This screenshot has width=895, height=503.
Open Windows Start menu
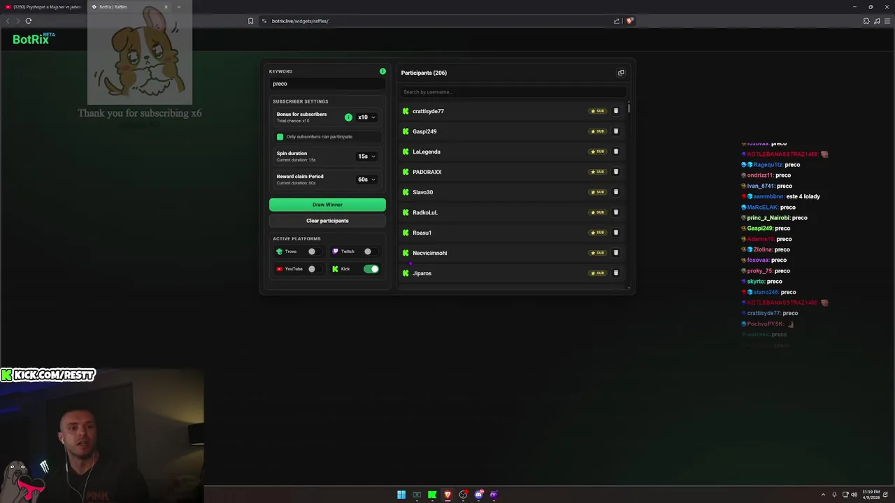[401, 495]
